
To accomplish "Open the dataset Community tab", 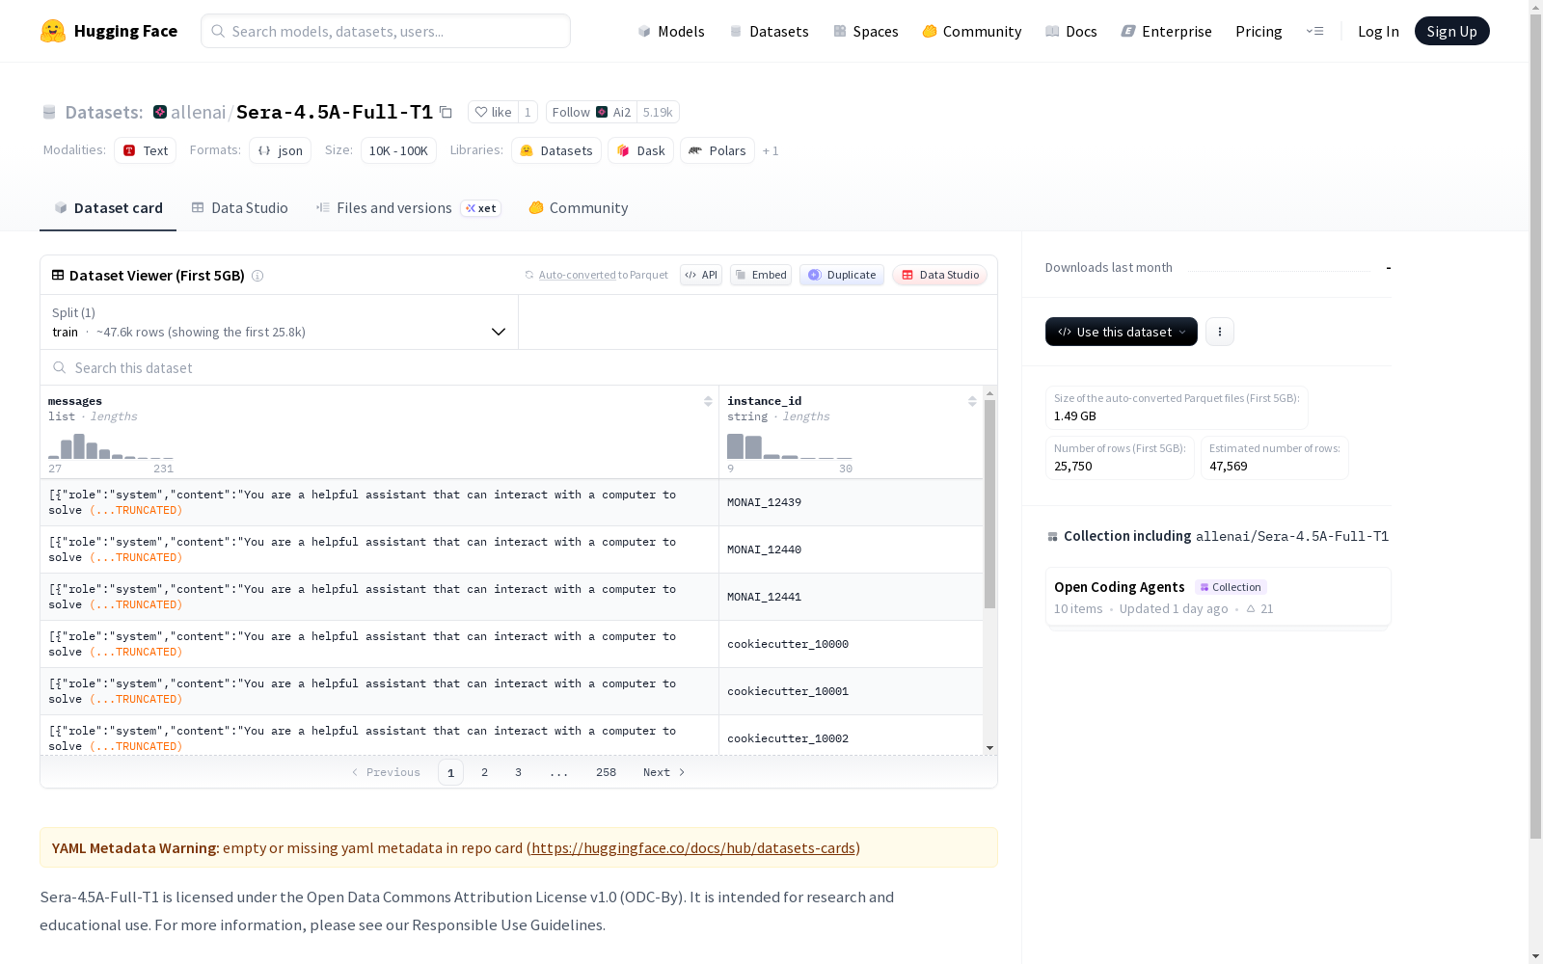I will coord(579,208).
